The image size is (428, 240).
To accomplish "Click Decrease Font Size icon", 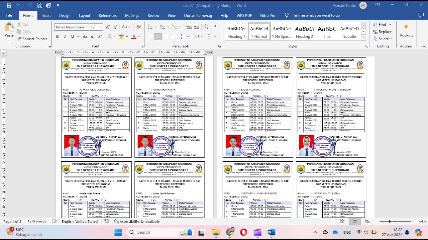I will click(115, 27).
